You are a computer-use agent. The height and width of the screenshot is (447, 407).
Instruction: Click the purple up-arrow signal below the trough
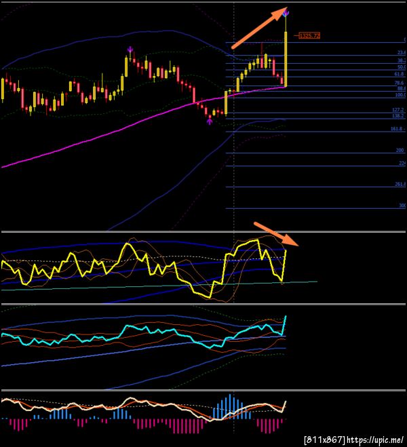point(210,121)
